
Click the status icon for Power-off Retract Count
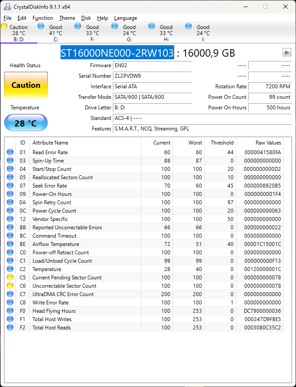pos(10,253)
